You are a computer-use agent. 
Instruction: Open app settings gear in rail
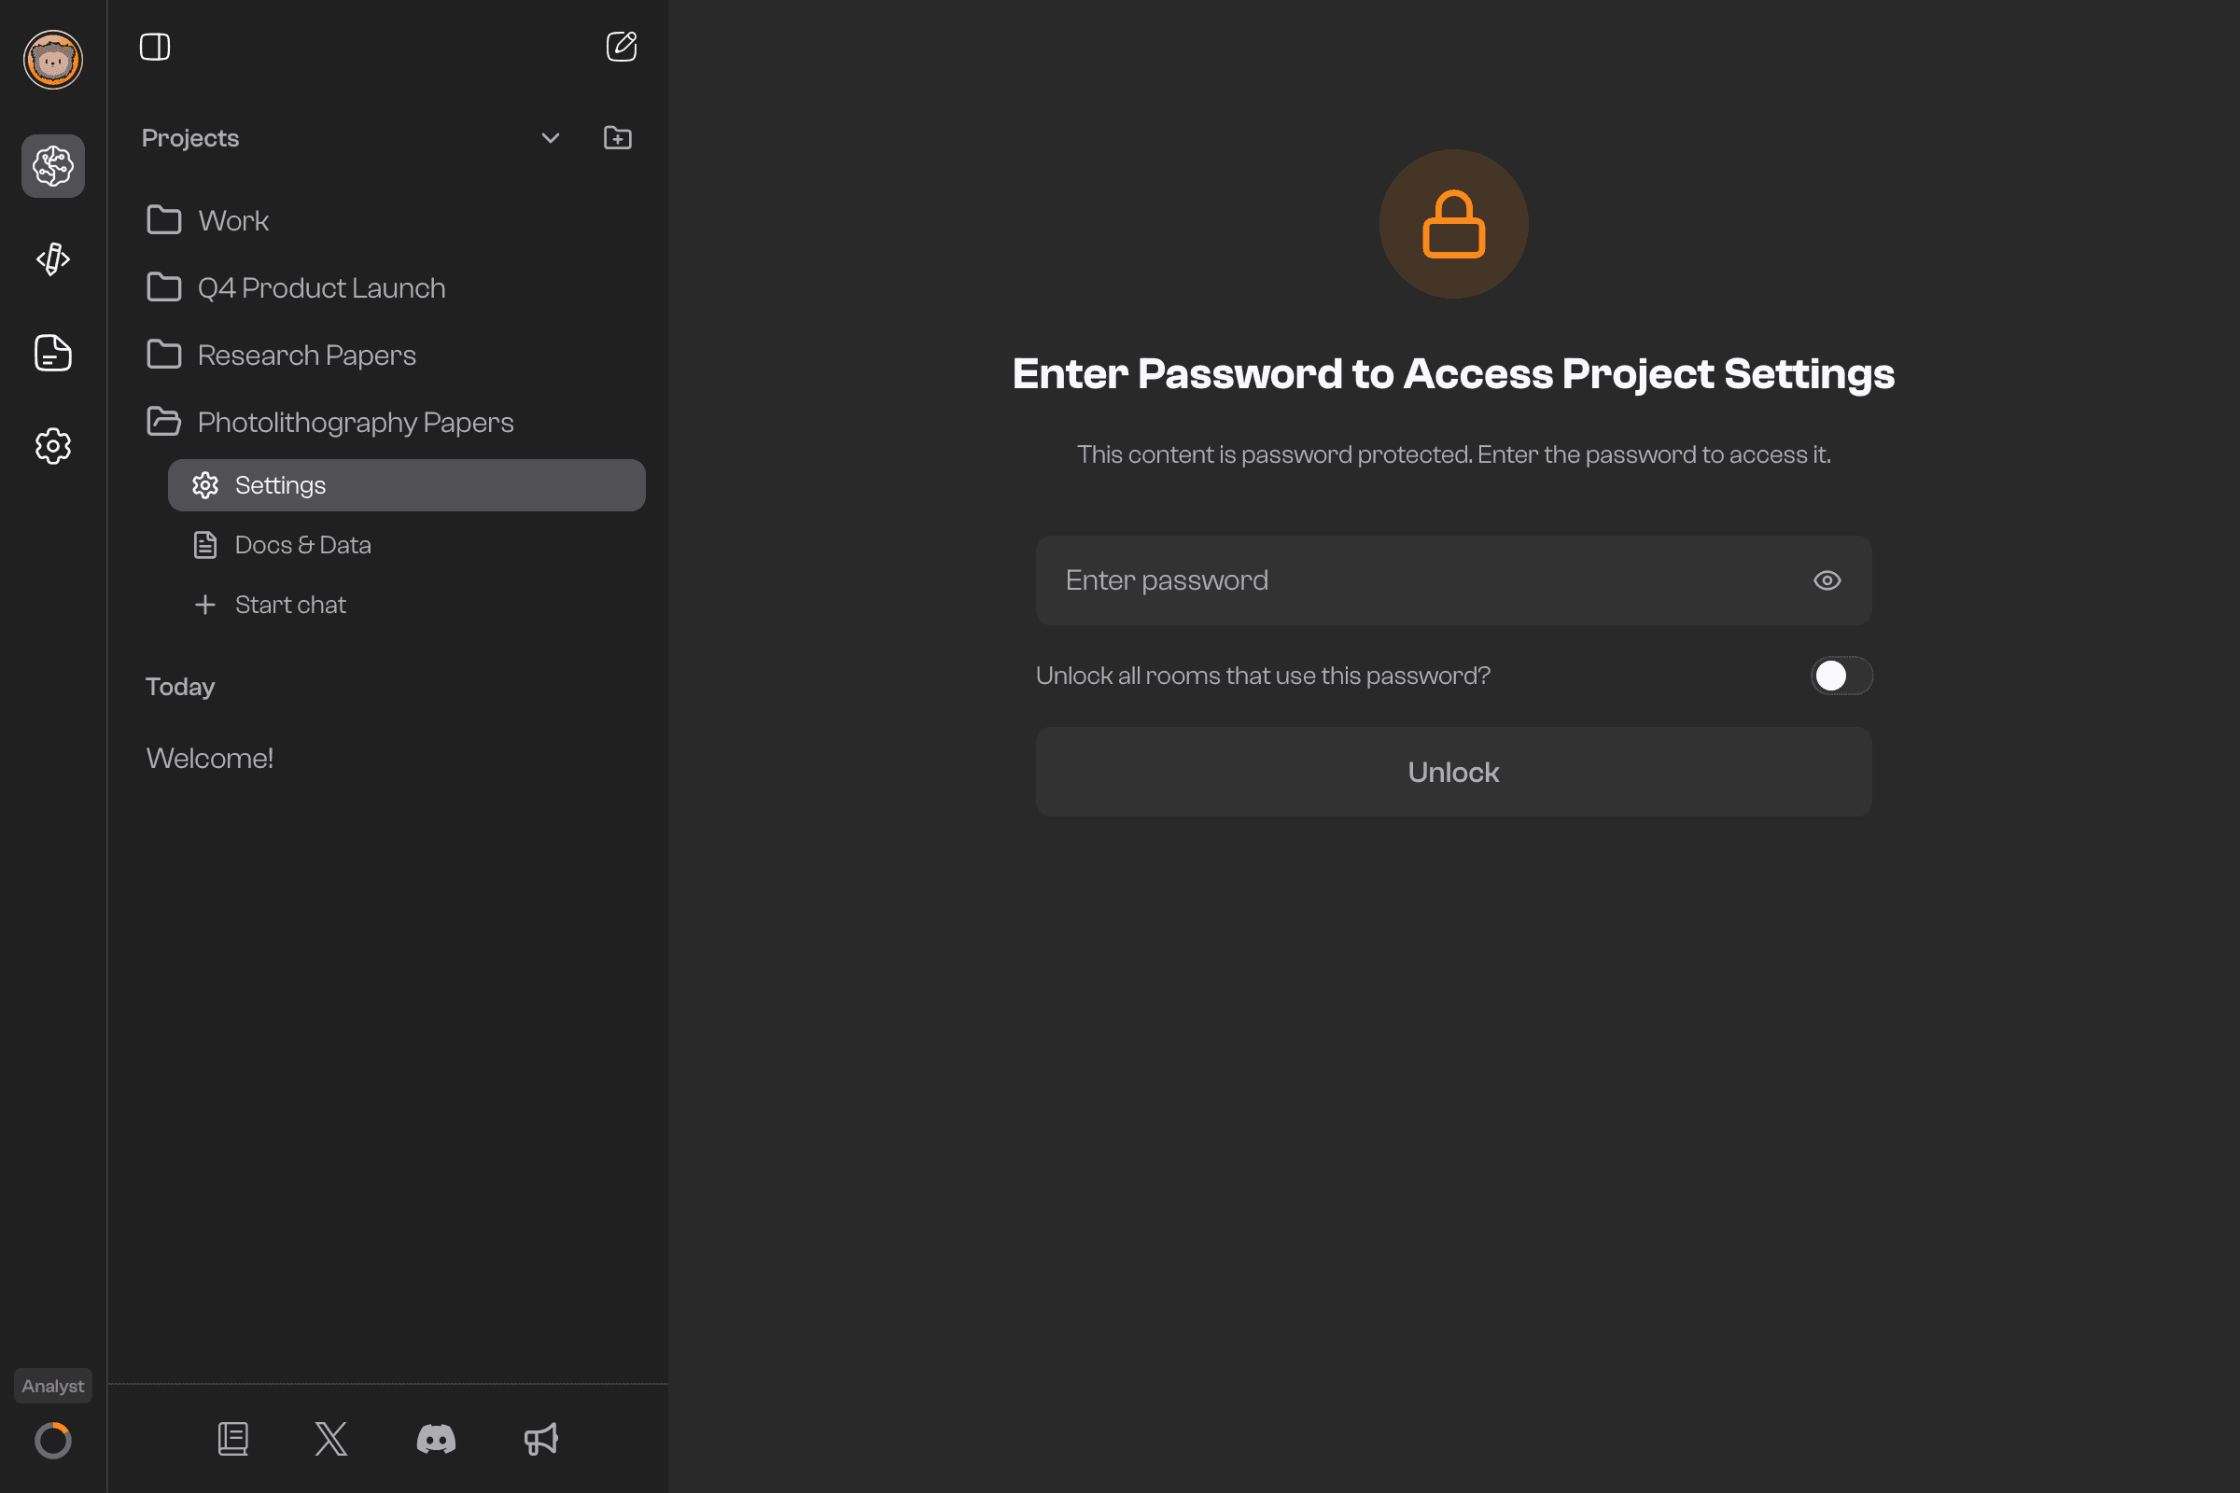tap(52, 446)
